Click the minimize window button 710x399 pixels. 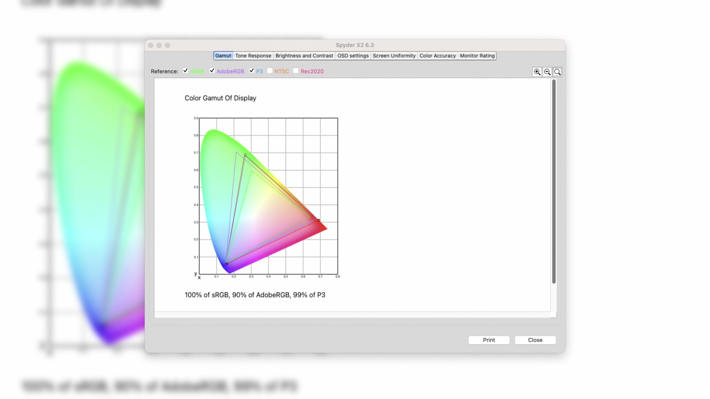pos(159,45)
